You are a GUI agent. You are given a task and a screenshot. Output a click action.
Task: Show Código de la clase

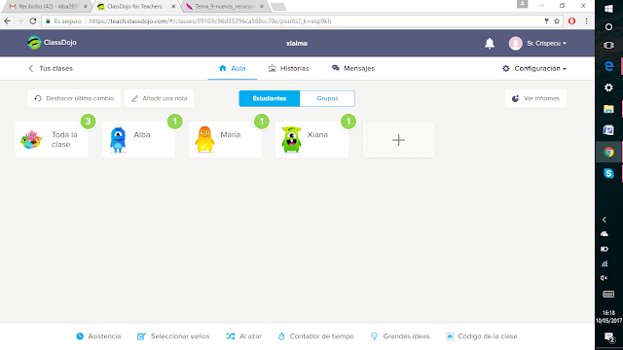click(482, 336)
